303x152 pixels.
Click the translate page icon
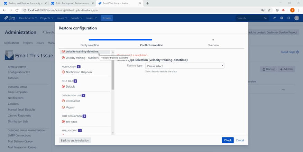(263, 10)
